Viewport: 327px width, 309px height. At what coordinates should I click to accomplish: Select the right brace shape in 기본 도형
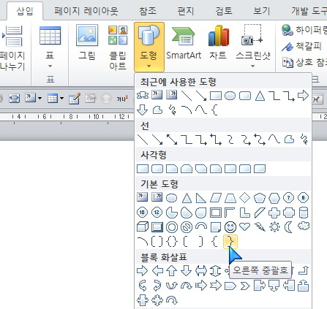coord(230,242)
